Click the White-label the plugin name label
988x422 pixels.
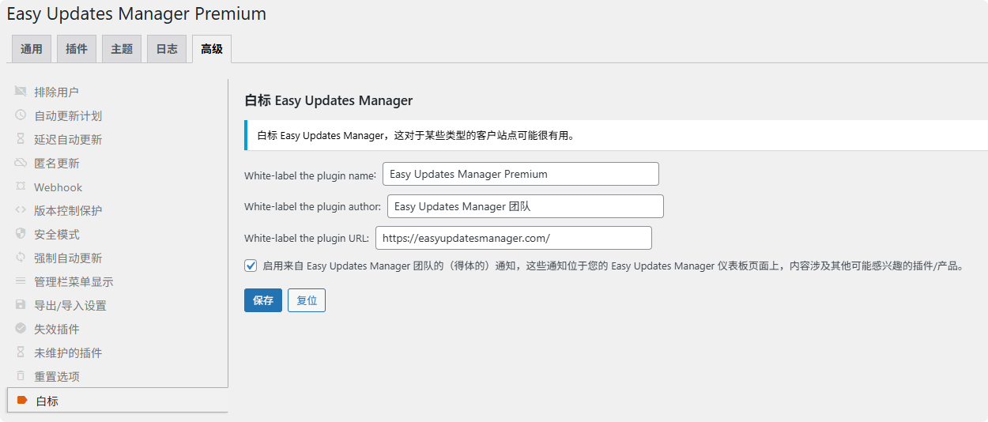tap(311, 175)
